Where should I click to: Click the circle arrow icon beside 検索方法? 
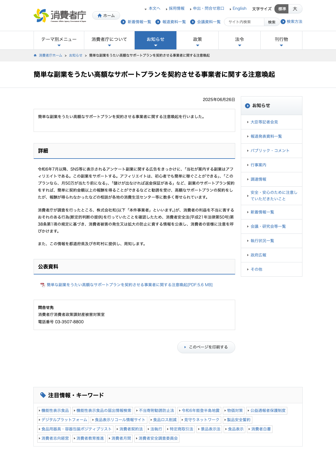point(283,22)
